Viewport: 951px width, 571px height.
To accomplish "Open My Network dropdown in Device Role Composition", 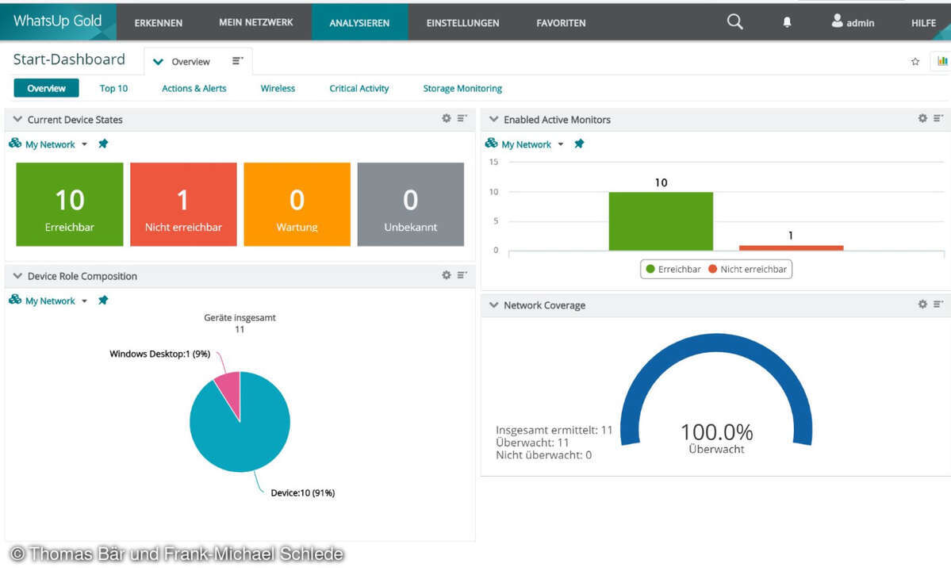I will (56, 301).
